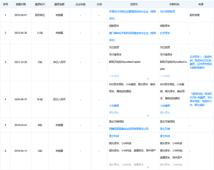Select 昆仑万维领投 in the 投资方 column
Viewport: 214px width, 170px height.
pos(116,122)
